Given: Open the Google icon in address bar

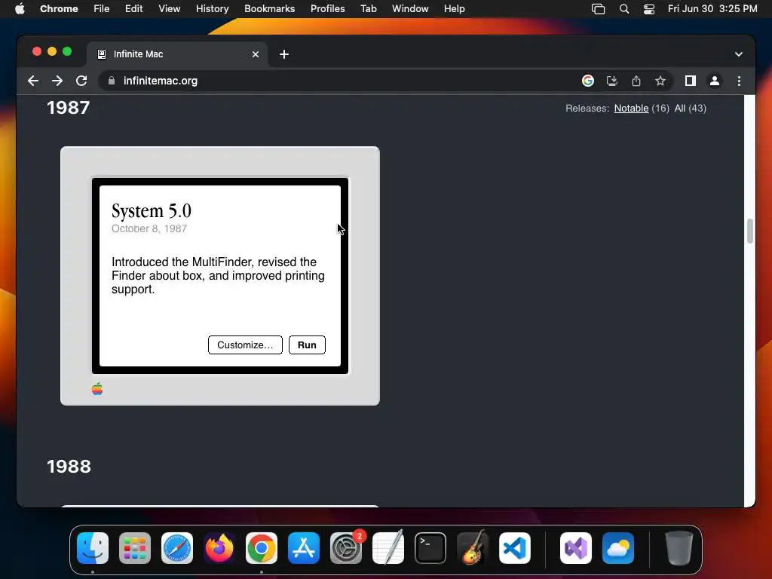Looking at the screenshot, I should coord(588,81).
